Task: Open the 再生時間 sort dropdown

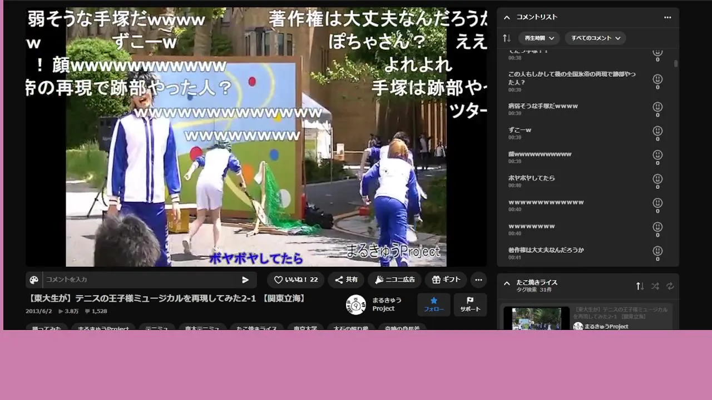Action: pyautogui.click(x=539, y=38)
